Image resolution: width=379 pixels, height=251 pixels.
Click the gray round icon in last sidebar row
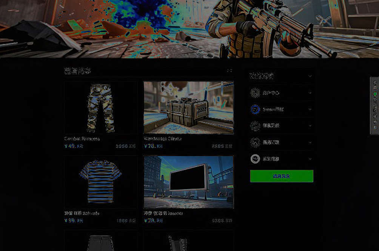255,159
